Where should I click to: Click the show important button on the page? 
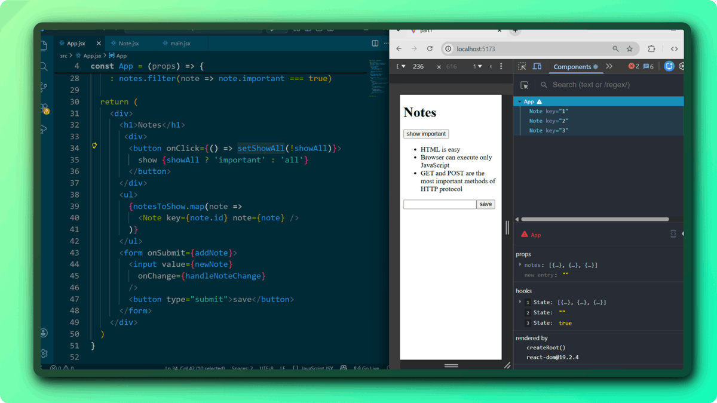point(426,134)
